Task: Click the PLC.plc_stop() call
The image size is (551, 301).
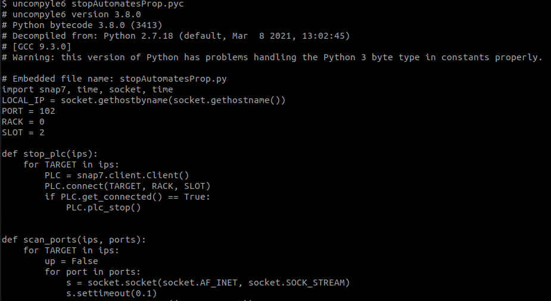Action: tap(104, 207)
